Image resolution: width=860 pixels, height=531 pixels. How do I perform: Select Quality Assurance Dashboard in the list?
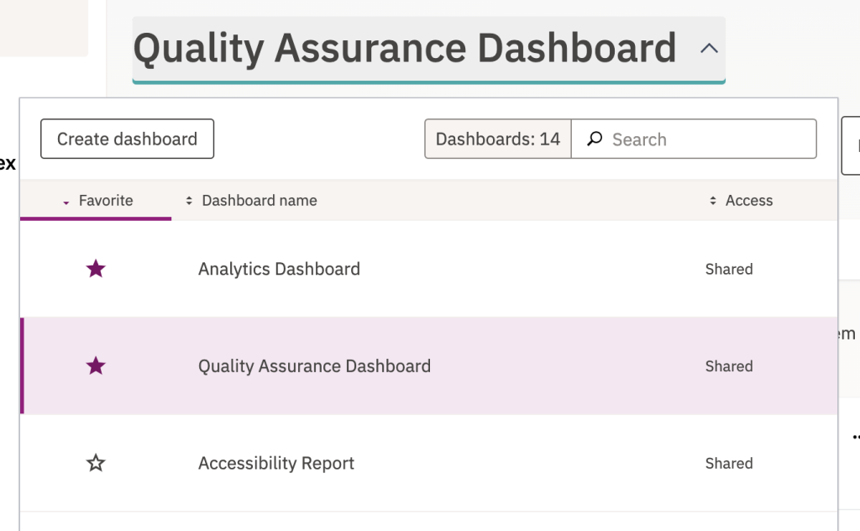[x=314, y=366]
